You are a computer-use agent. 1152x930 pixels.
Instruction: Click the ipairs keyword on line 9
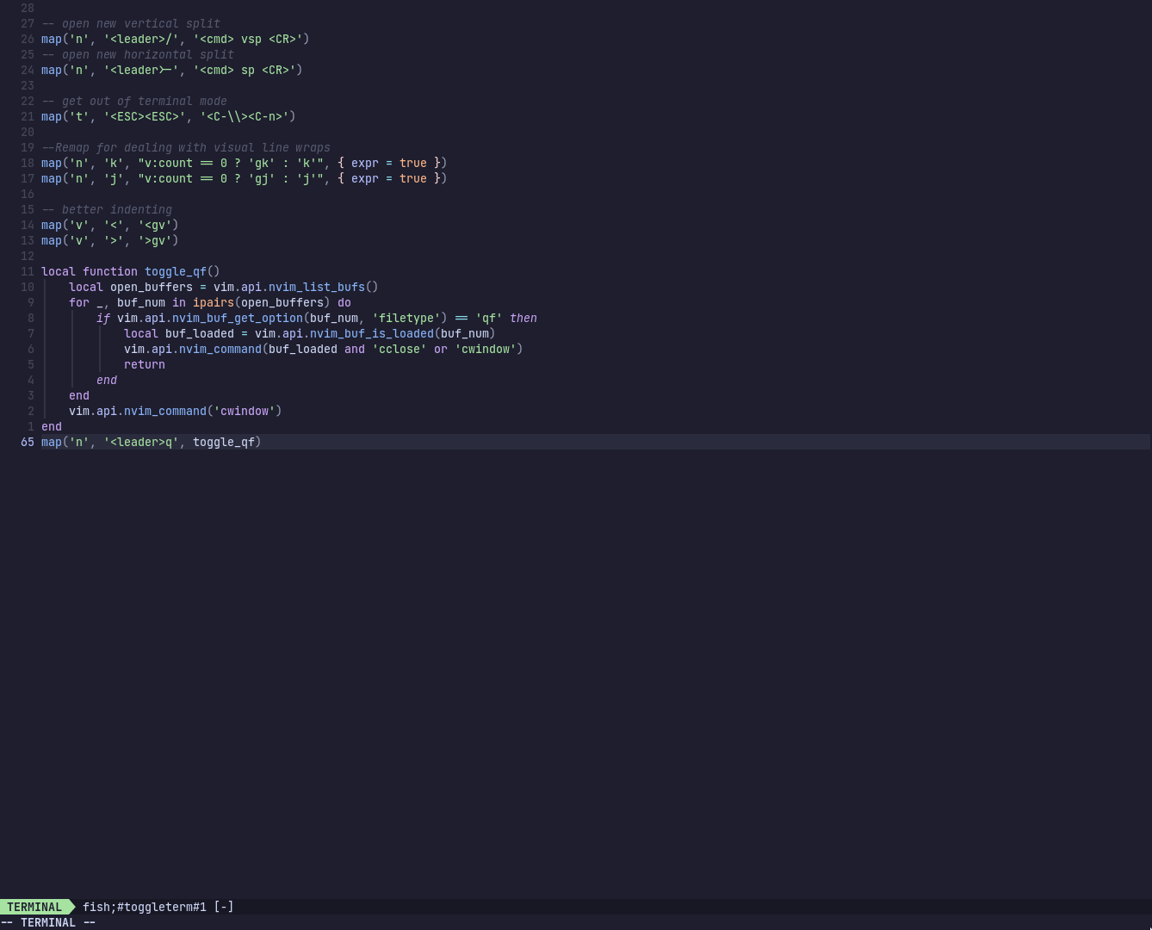pos(213,302)
